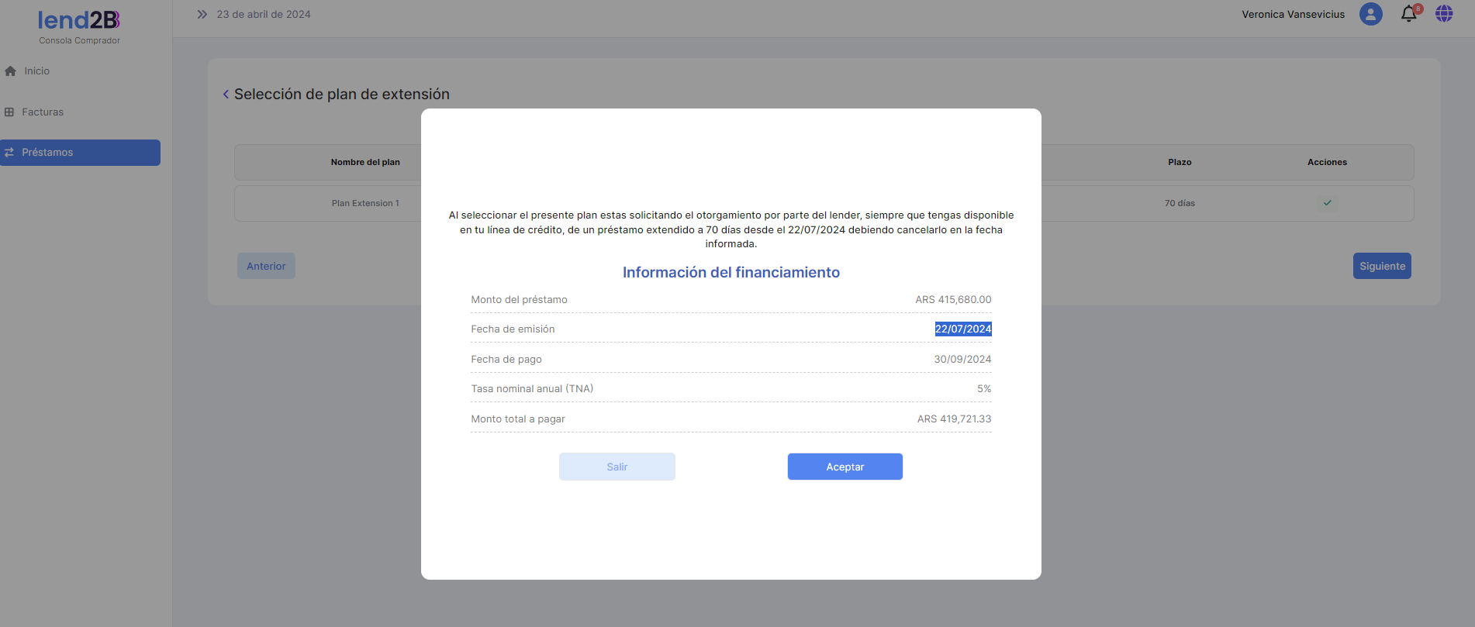
Task: Click the Anterior button
Action: (266, 266)
